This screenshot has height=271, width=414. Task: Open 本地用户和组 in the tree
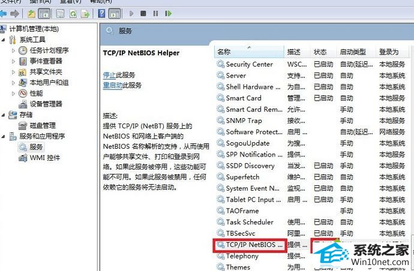coord(49,83)
